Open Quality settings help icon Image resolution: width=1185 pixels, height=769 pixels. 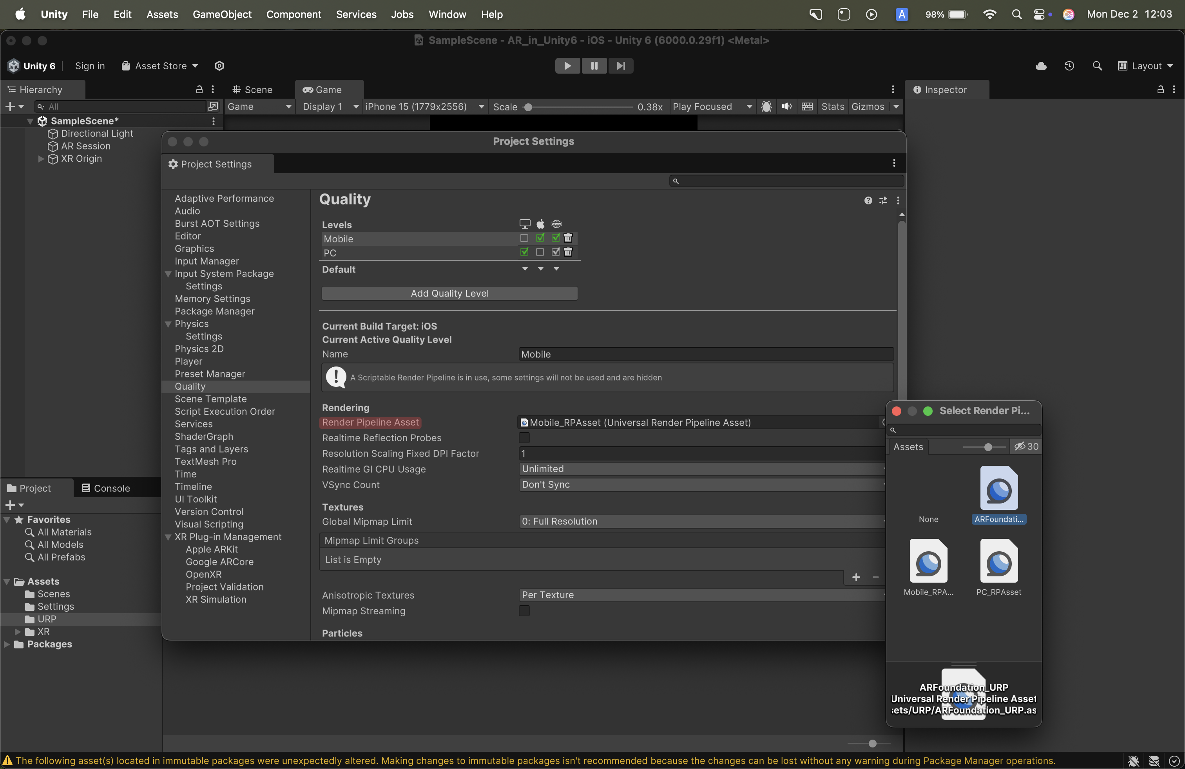[868, 200]
